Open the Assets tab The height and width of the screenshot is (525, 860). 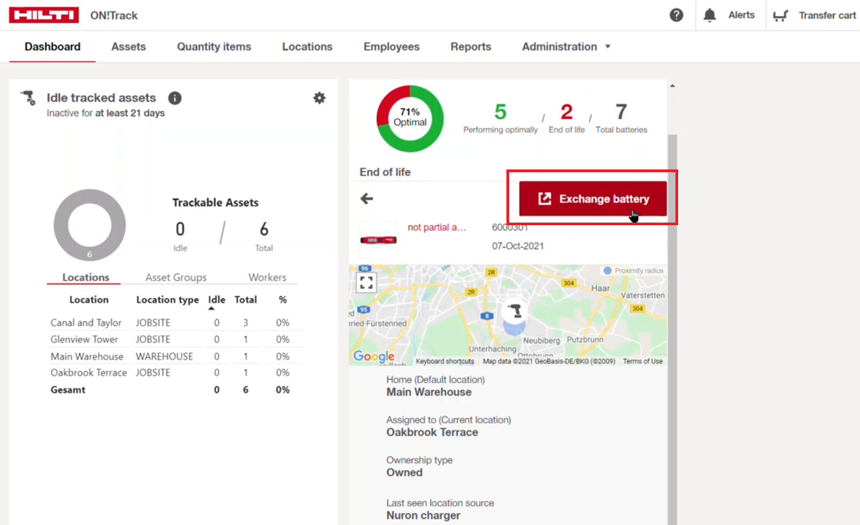tap(129, 47)
